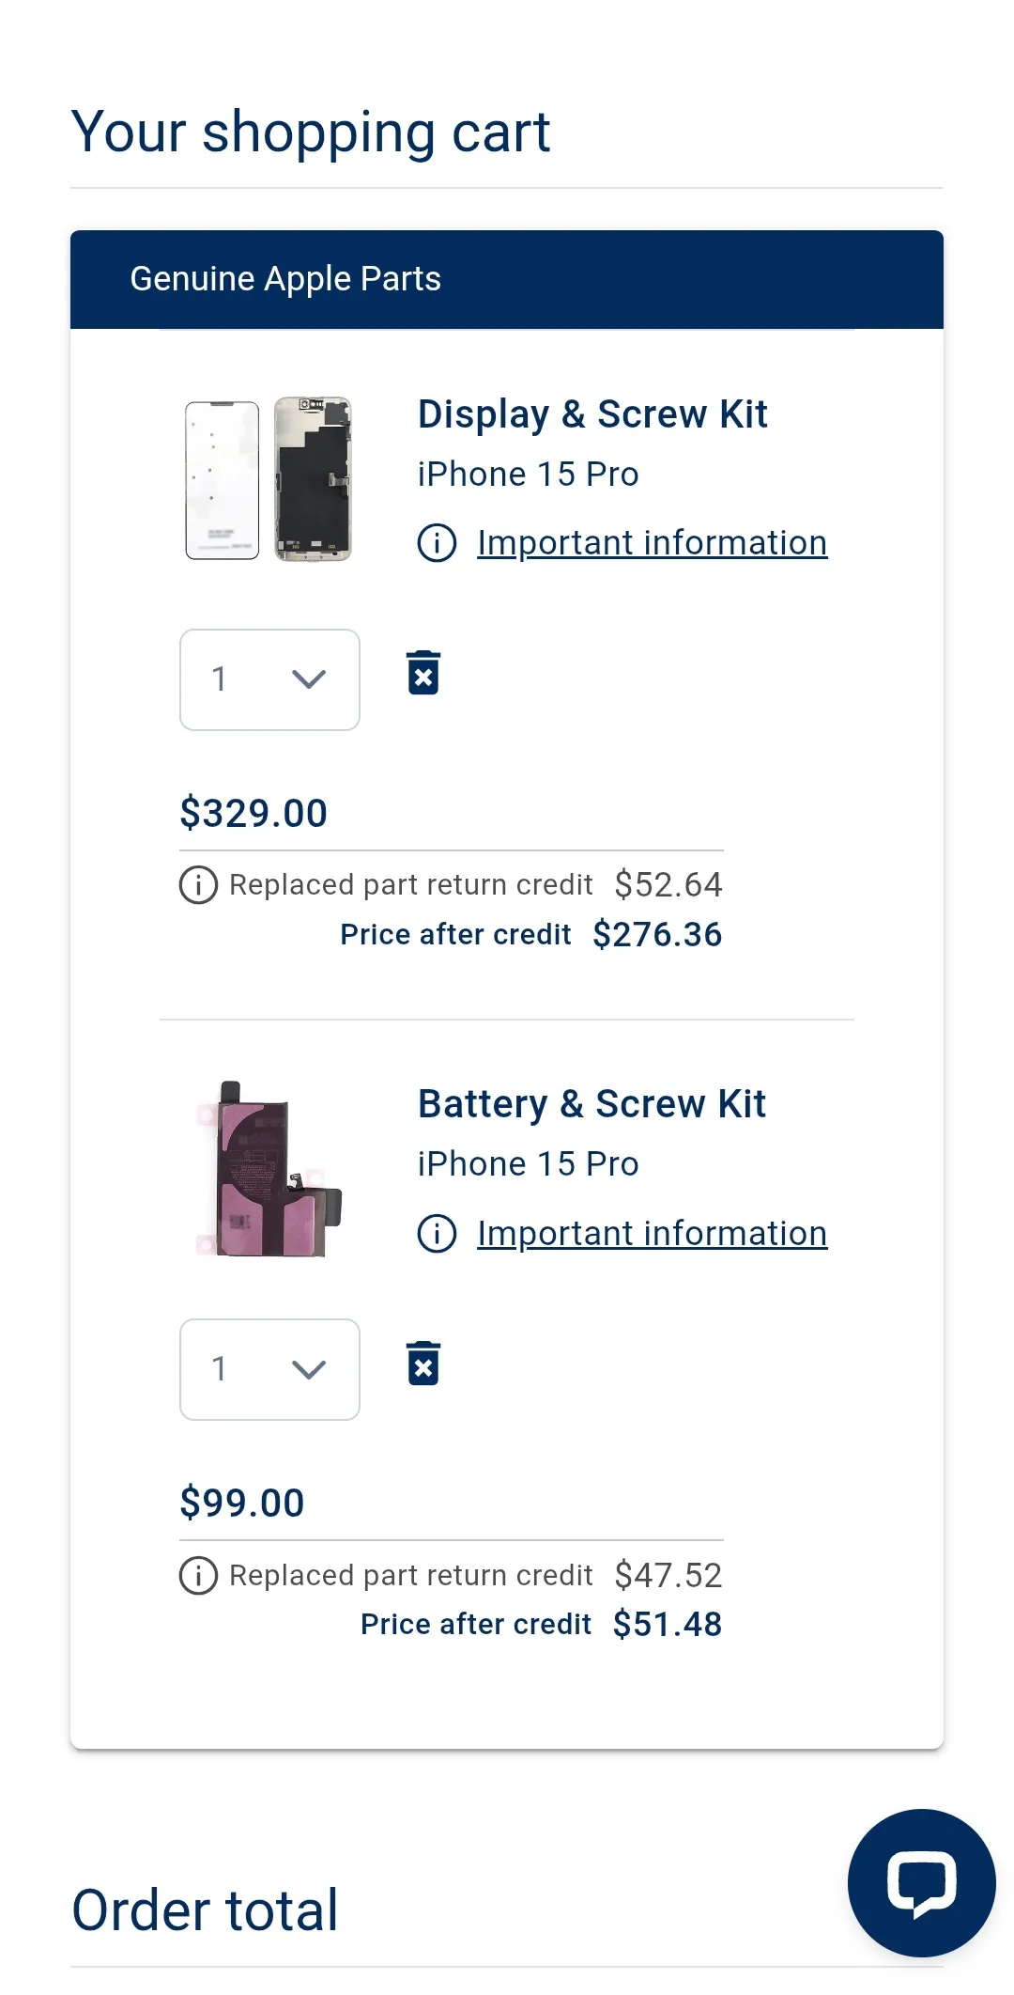Image resolution: width=1014 pixels, height=1995 pixels.
Task: Click the Battery product image
Action: [x=270, y=1169]
